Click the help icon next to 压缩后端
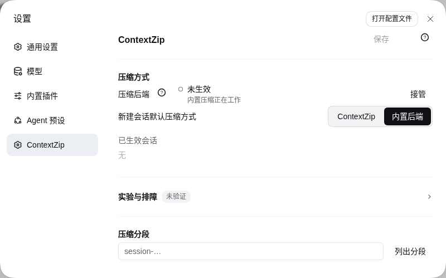 162,92
